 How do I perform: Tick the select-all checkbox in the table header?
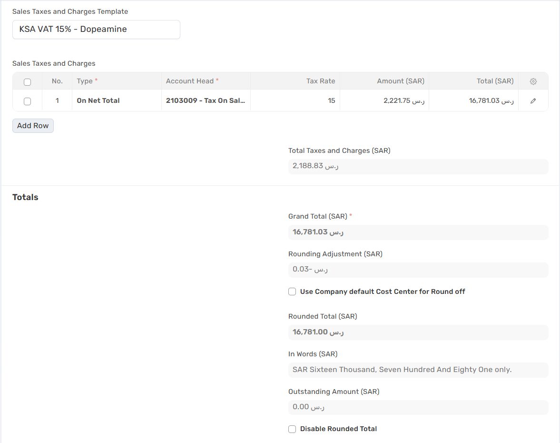coord(27,82)
